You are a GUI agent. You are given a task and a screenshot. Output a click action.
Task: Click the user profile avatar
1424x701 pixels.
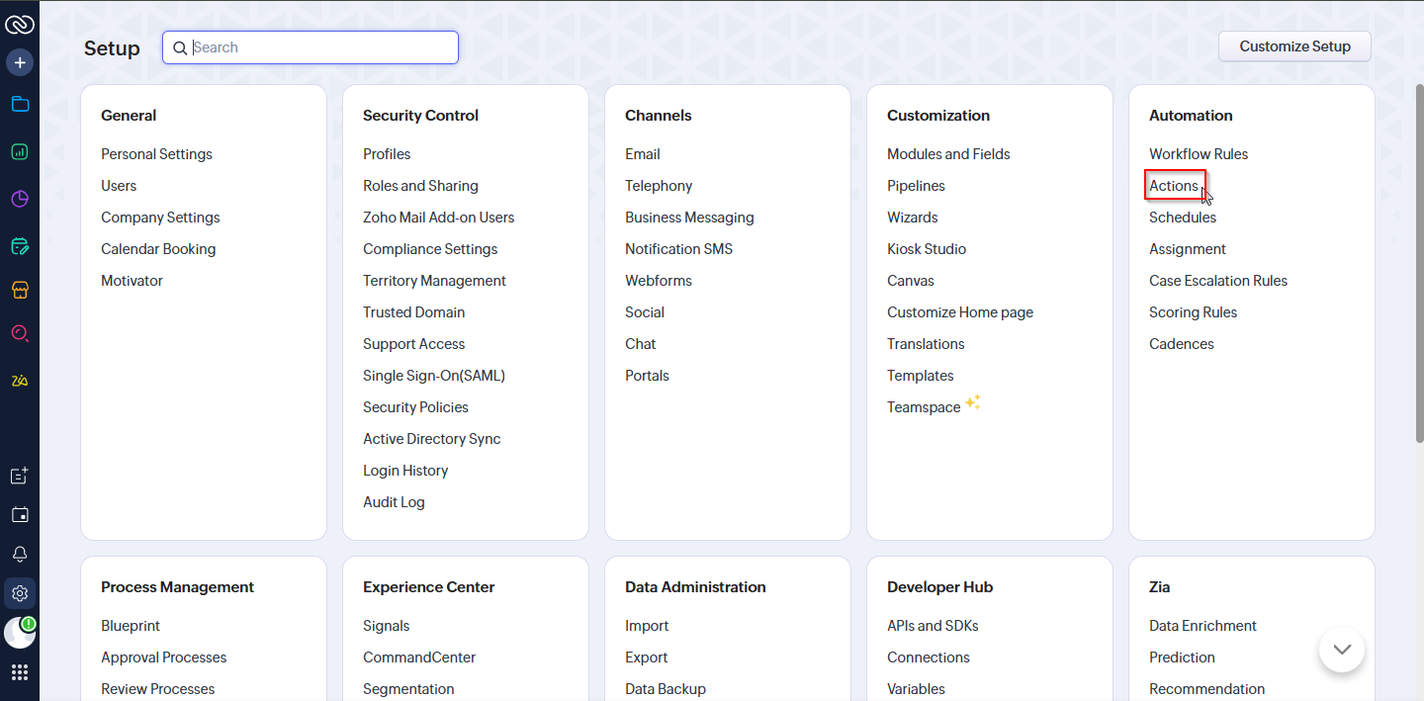point(19,633)
